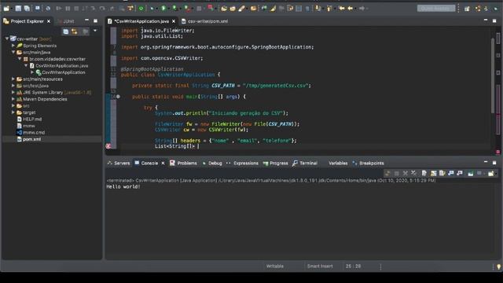Viewport: 503px width, 283px height.
Task: Open the Debug tab
Action: point(212,163)
